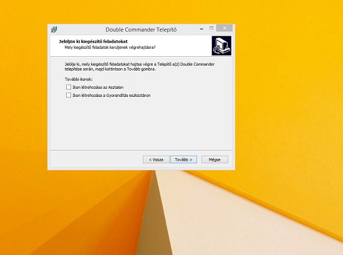
Task: Go back with the '< Vissza' button
Action: click(156, 159)
